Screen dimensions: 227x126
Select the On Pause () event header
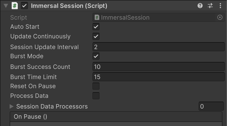[116, 117]
